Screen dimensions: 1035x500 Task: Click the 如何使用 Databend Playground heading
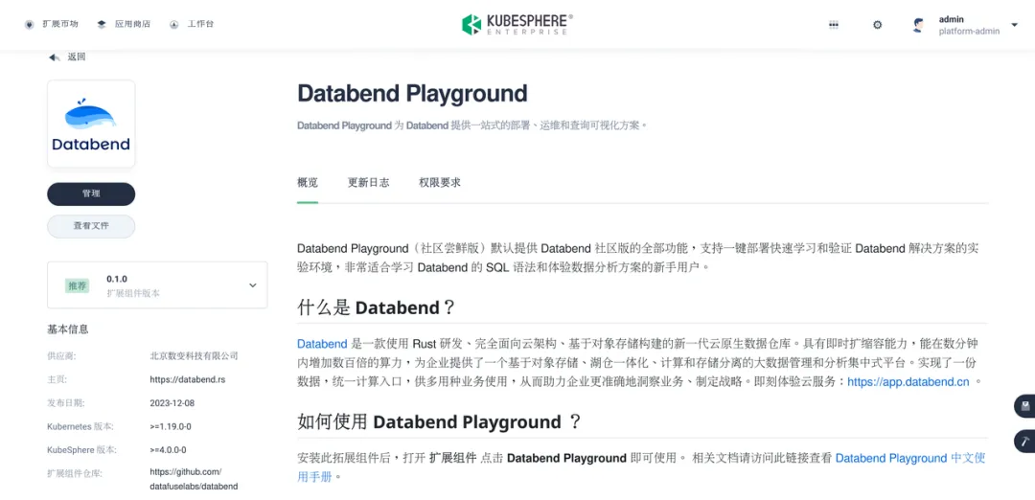point(440,421)
